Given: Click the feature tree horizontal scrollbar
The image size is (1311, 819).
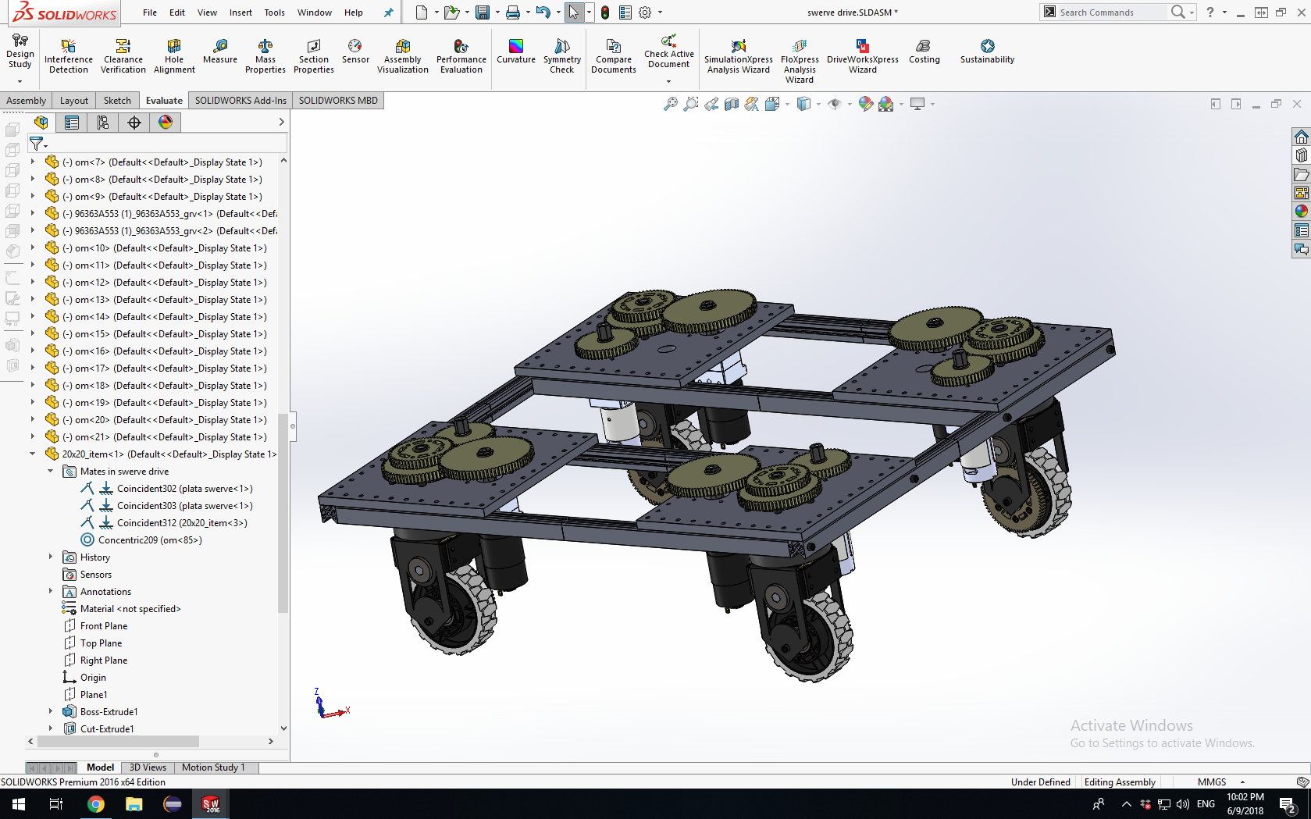Looking at the screenshot, I should 118,741.
